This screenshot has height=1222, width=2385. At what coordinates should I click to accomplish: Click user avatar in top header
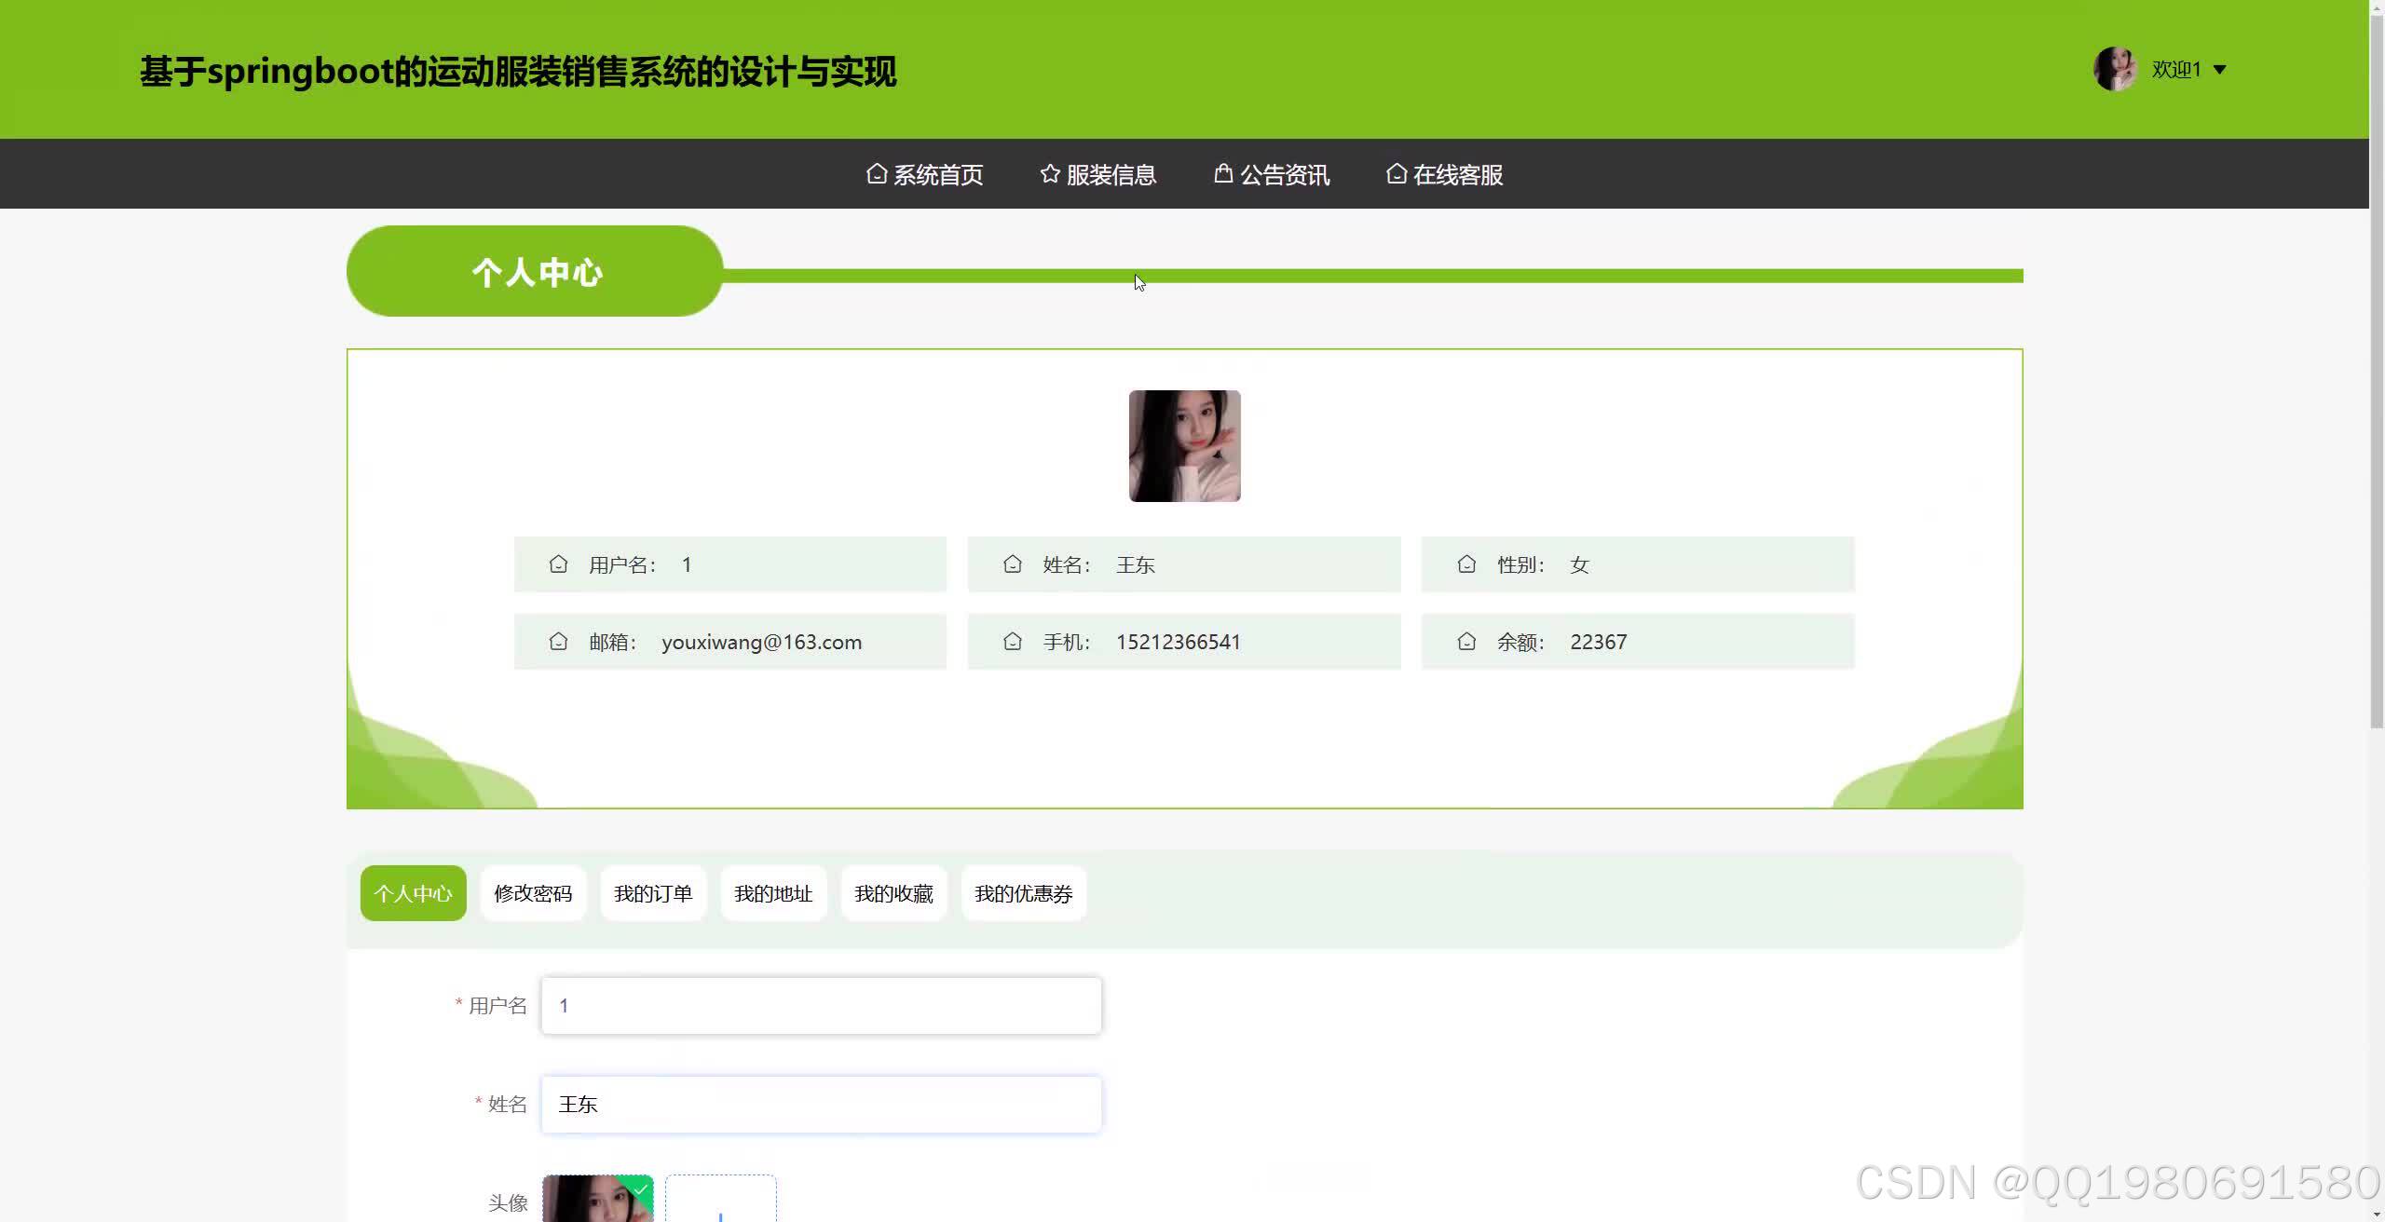[2115, 69]
